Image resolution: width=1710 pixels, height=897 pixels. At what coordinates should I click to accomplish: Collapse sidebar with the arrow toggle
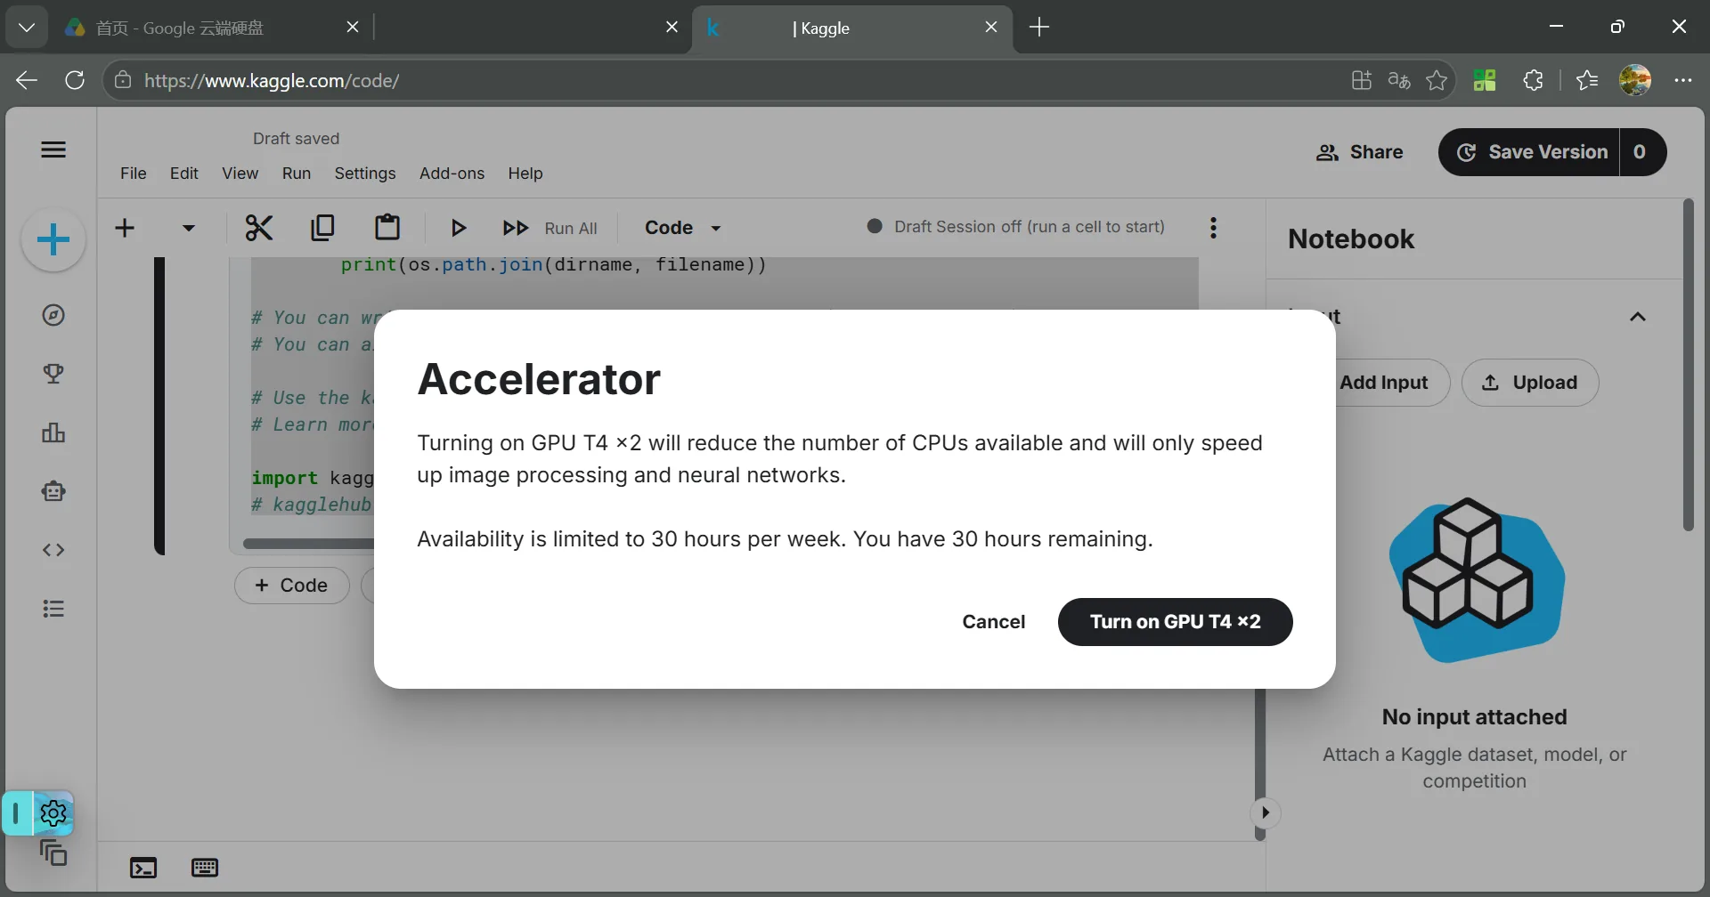pyautogui.click(x=1265, y=812)
